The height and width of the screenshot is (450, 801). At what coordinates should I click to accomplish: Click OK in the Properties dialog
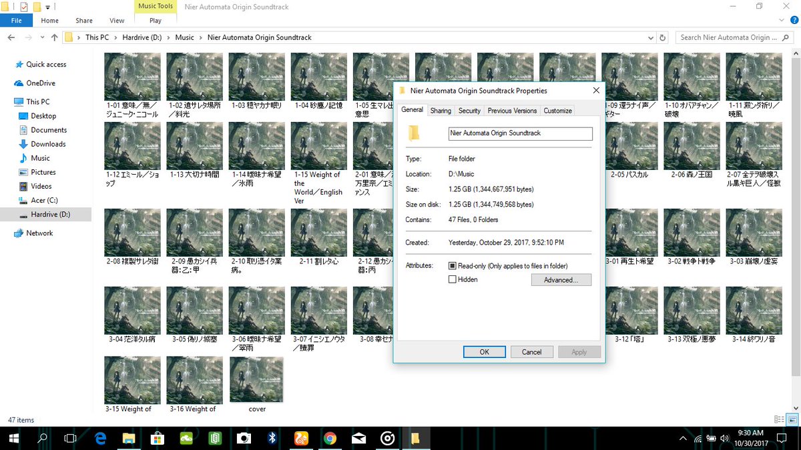click(x=484, y=352)
